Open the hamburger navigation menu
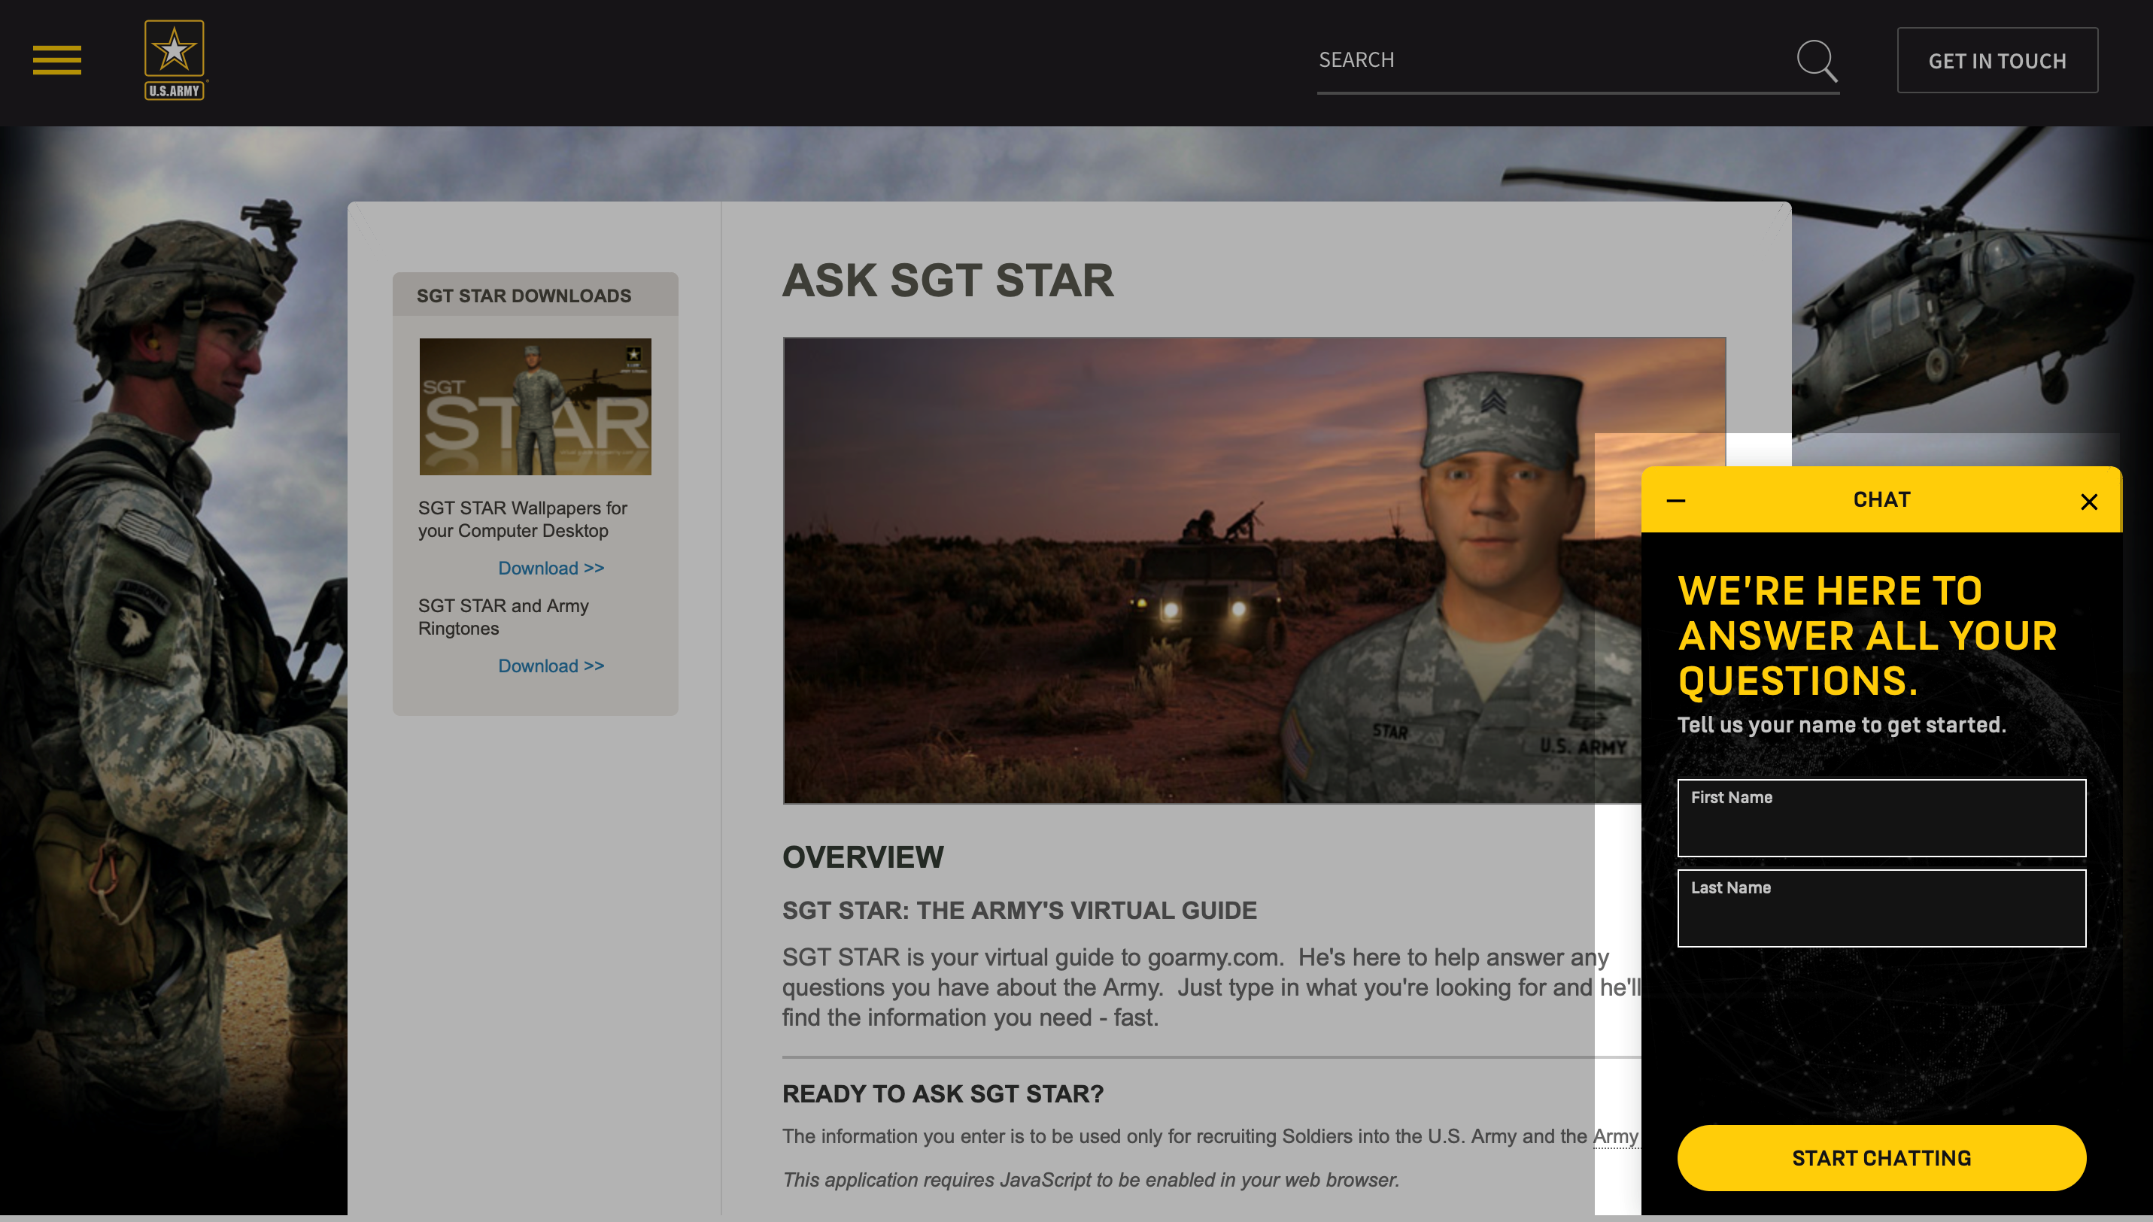Screen dimensions: 2153x1222 [x=58, y=59]
